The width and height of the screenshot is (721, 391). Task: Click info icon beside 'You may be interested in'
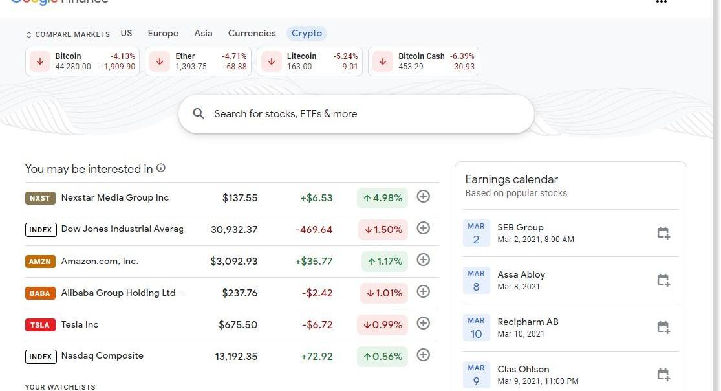tap(161, 168)
